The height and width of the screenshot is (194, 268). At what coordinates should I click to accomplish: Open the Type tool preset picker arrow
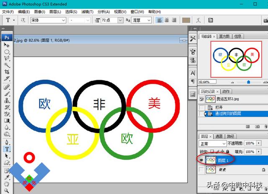[14, 20]
